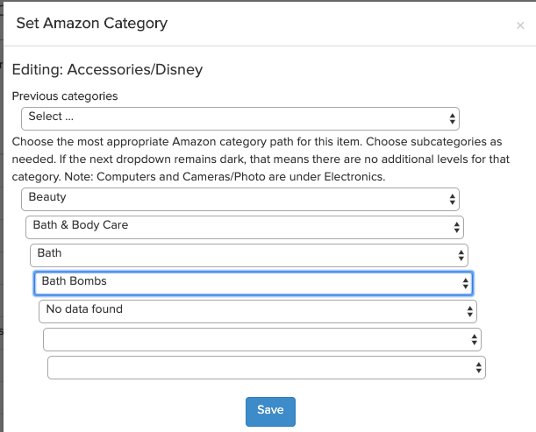Click the arrow icon on Bath & Body Care

[456, 227]
